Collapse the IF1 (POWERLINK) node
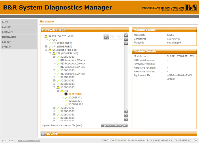The image size is (199, 143). click(x=50, y=53)
